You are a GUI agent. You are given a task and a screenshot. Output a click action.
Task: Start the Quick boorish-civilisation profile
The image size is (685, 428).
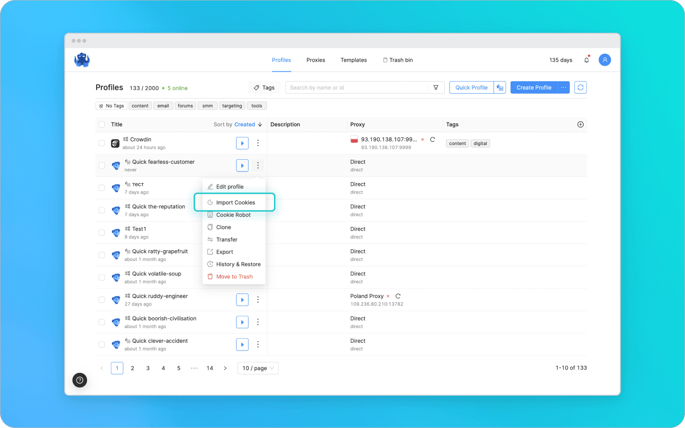pyautogui.click(x=242, y=322)
